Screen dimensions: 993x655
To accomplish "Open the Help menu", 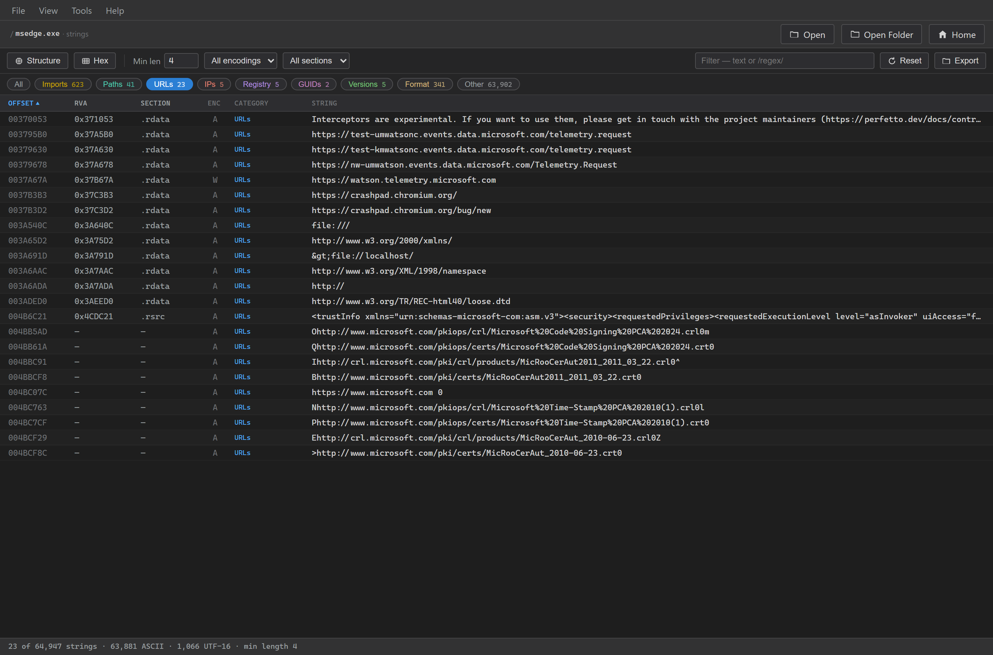I will (115, 11).
